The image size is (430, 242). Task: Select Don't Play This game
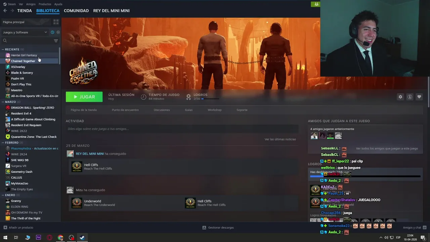tap(21, 84)
